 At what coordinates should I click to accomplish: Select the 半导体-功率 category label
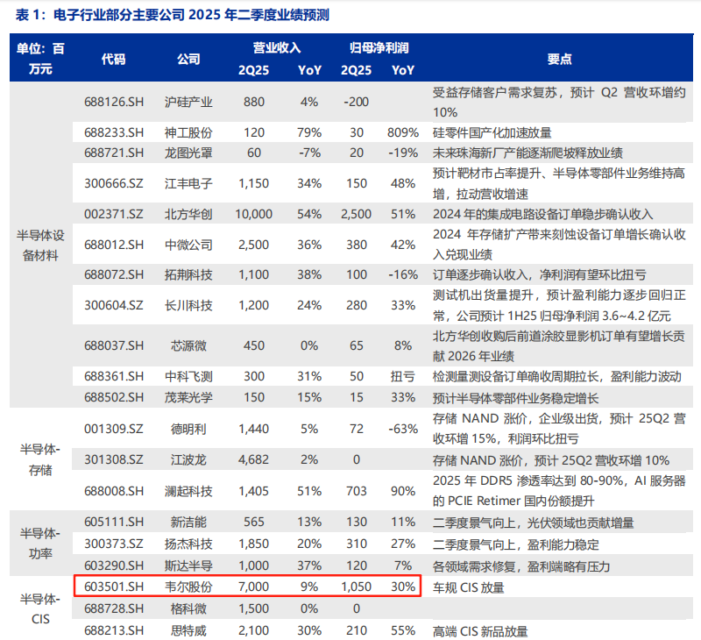coord(40,544)
